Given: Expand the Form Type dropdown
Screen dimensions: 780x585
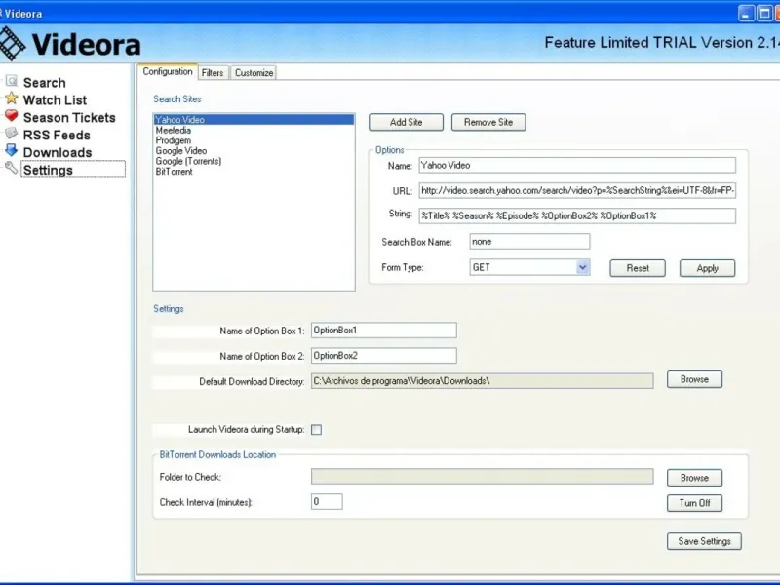Looking at the screenshot, I should 582,267.
